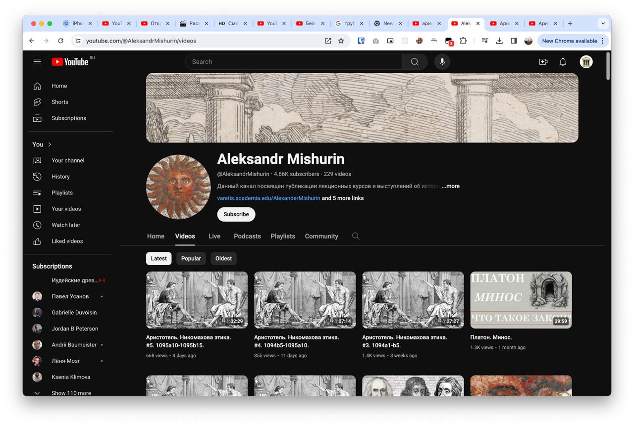View site information icon in address bar
This screenshot has width=634, height=426.
tap(78, 41)
